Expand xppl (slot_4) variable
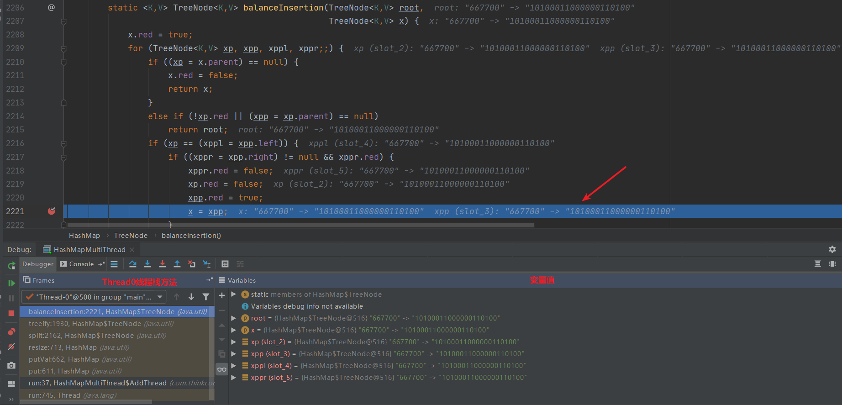This screenshot has height=405, width=842. pos(234,365)
